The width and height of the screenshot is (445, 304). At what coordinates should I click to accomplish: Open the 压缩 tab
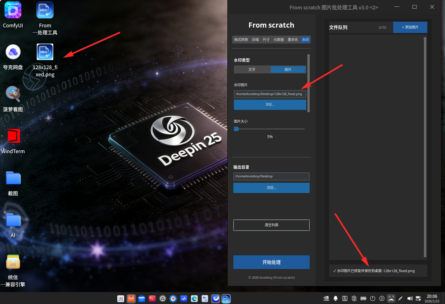[x=255, y=40]
